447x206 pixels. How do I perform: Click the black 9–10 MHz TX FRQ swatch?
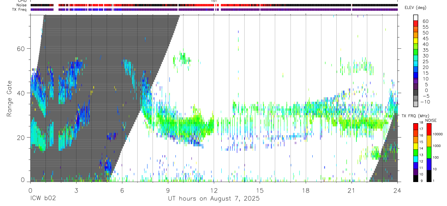(416, 178)
